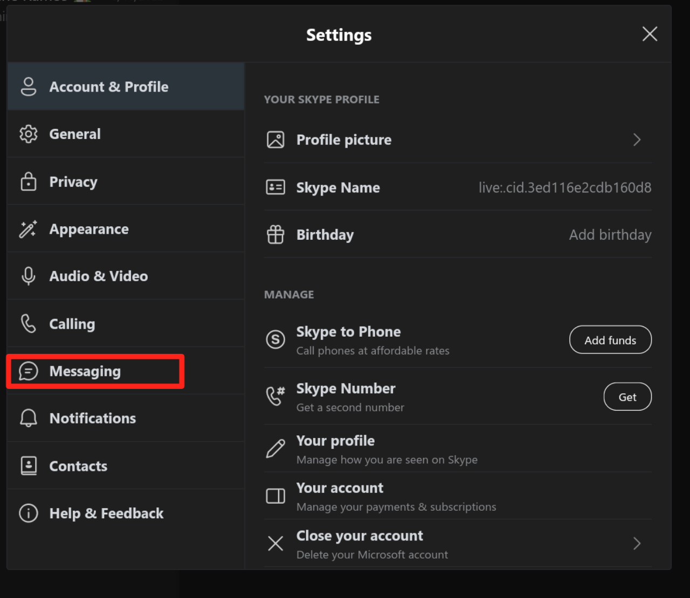Image resolution: width=690 pixels, height=598 pixels.
Task: Open Privacy settings
Action: pyautogui.click(x=126, y=182)
